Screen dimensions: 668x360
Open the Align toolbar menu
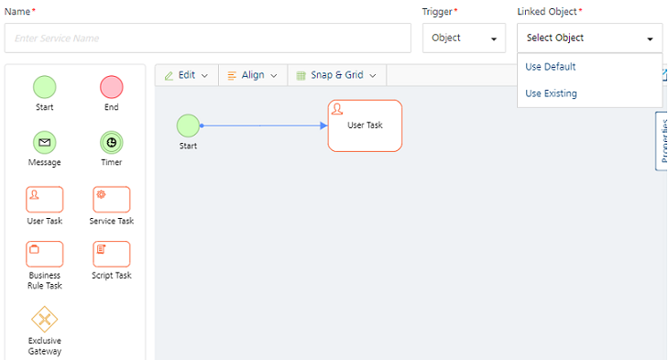tap(253, 75)
